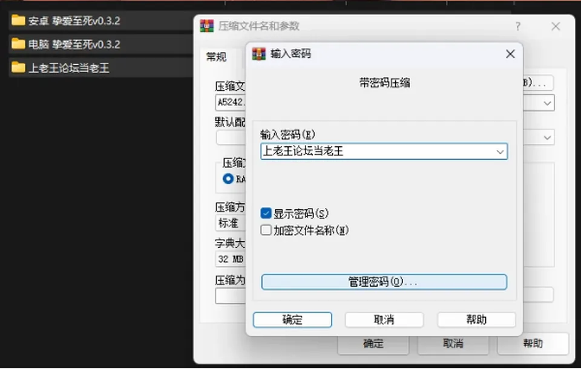The height and width of the screenshot is (369, 581).
Task: Click folder icon of 安卓 挚爱至死v0.3.2
Action: 18,21
